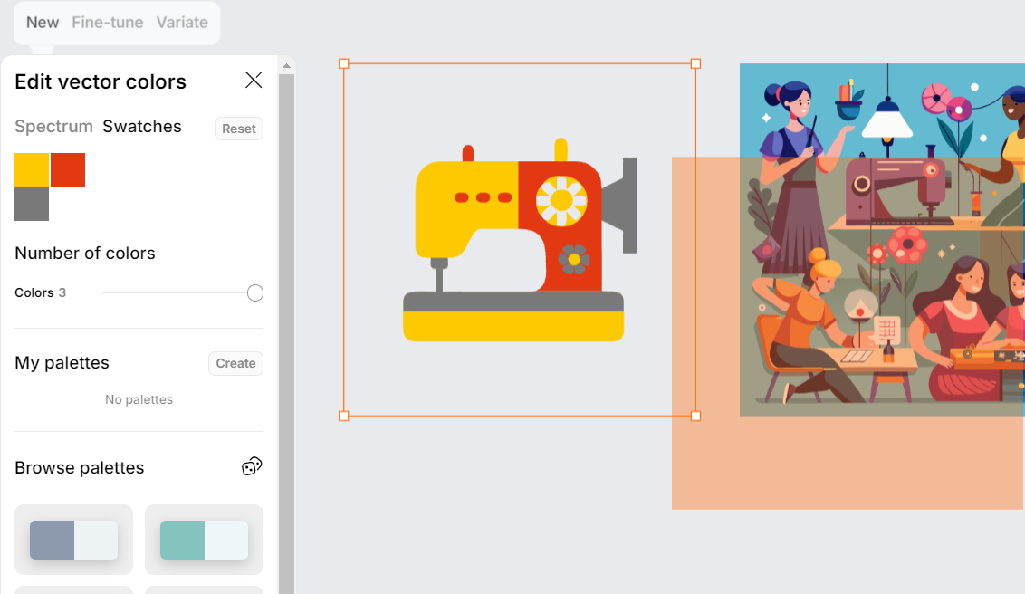Click the bottom-right selection handle
Image resolution: width=1025 pixels, height=594 pixels.
click(x=695, y=416)
